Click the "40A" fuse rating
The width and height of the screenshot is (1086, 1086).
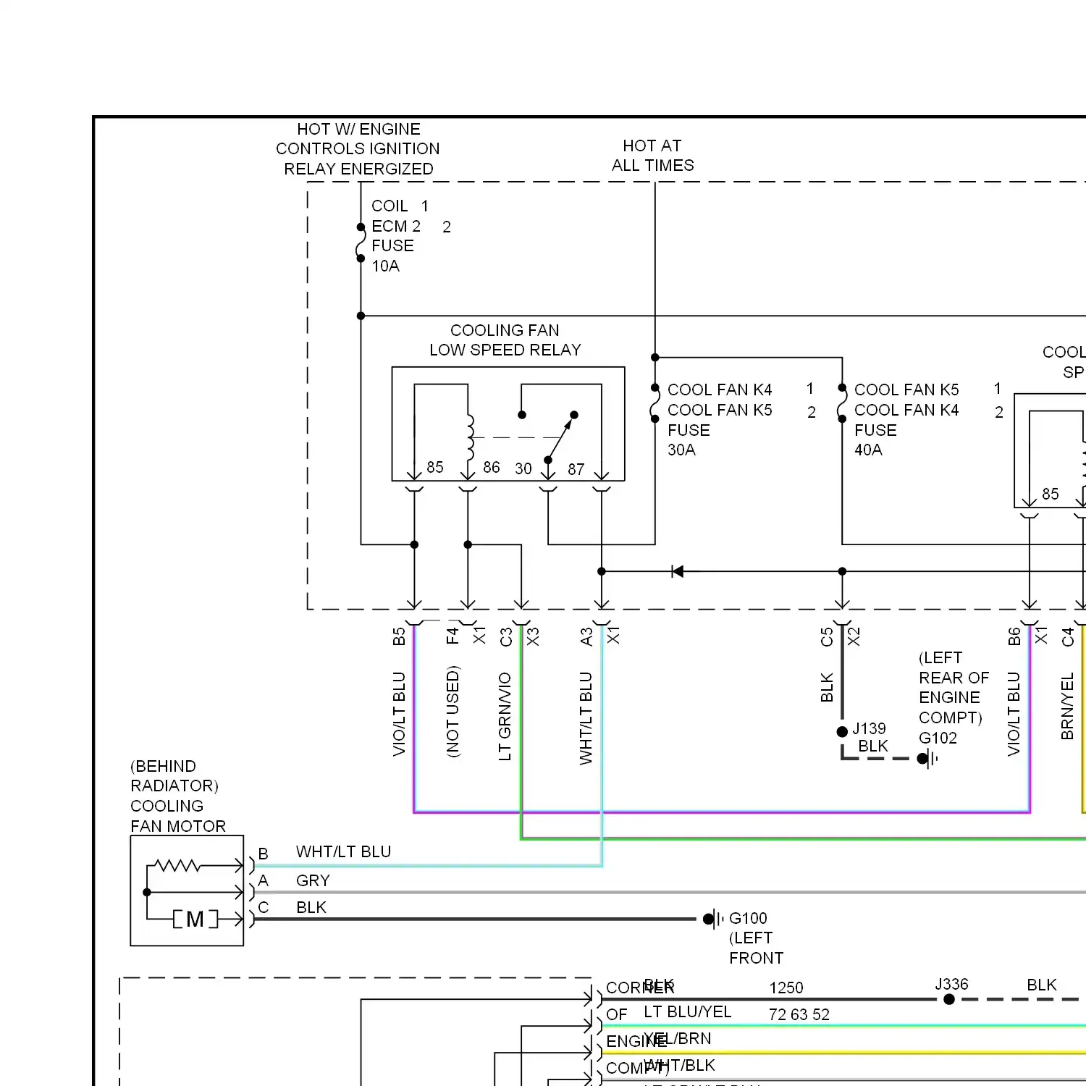click(868, 450)
